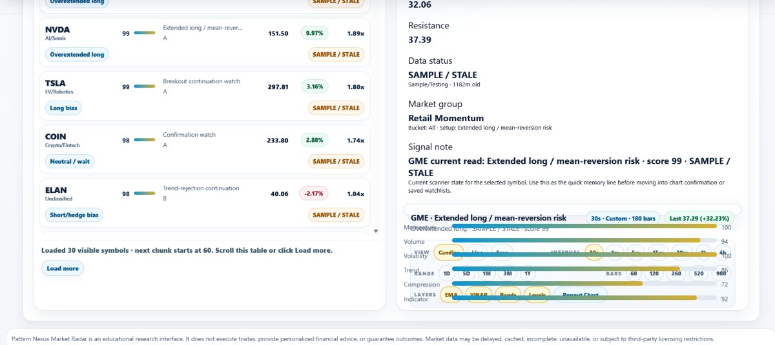Click ELAN relative volume 1.04x
The width and height of the screenshot is (775, 345).
pyautogui.click(x=355, y=194)
